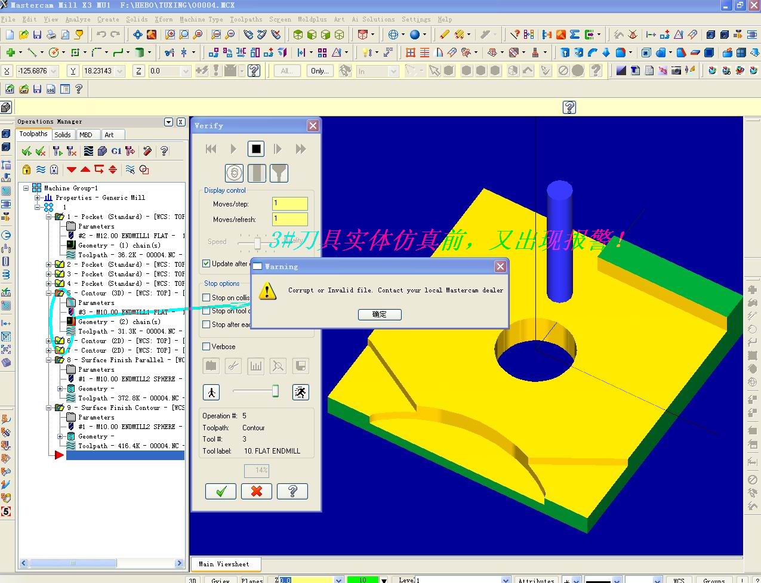Move insert arrow down red triangle
The width and height of the screenshot is (761, 583).
[x=72, y=169]
